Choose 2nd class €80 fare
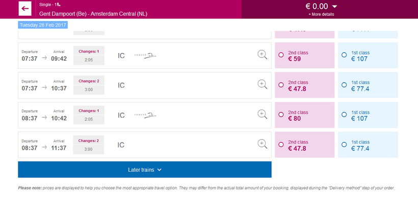Screen dimensions: 418x213 pos(281,115)
